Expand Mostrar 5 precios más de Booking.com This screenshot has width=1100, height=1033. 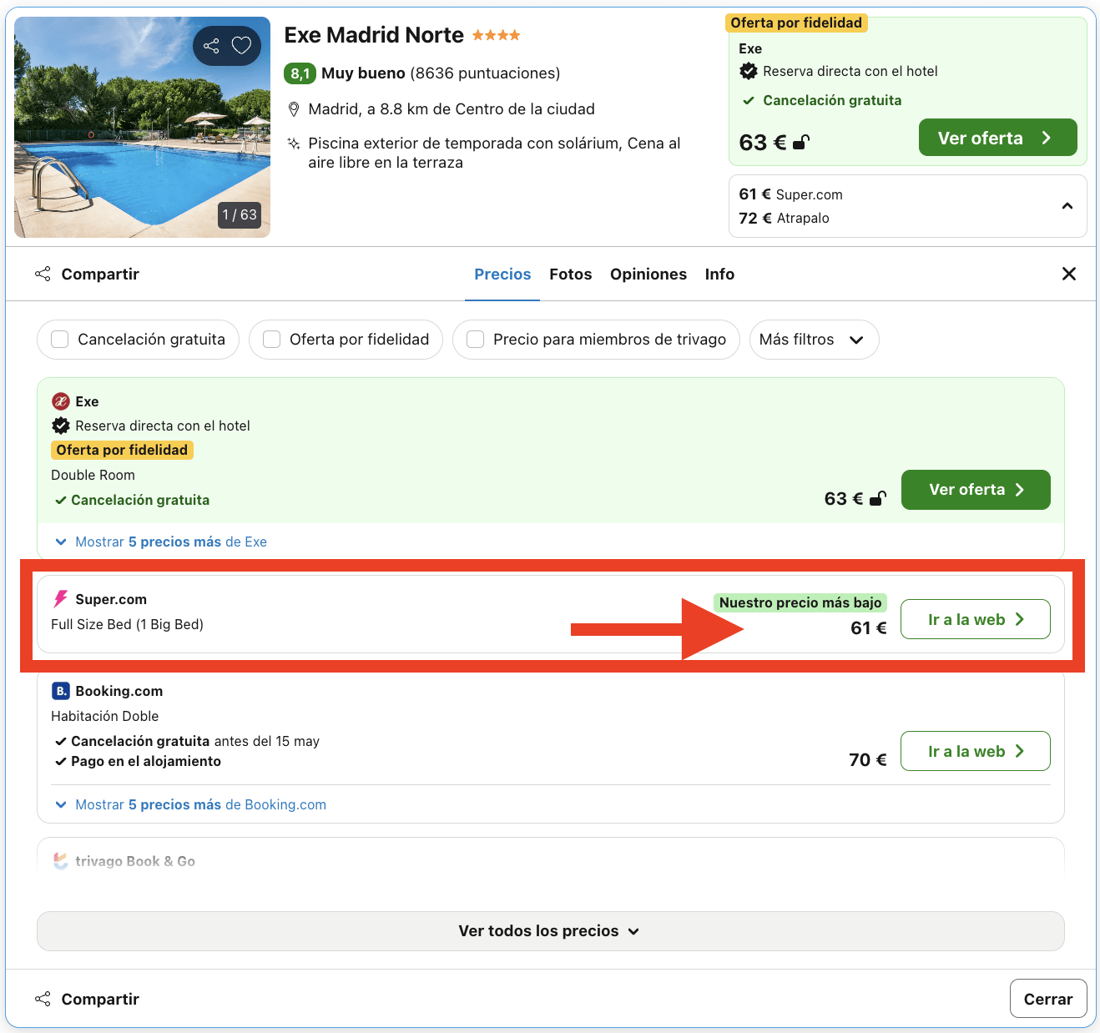pyautogui.click(x=192, y=804)
